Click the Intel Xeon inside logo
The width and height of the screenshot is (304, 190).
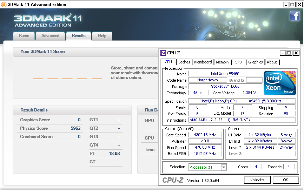(280, 83)
